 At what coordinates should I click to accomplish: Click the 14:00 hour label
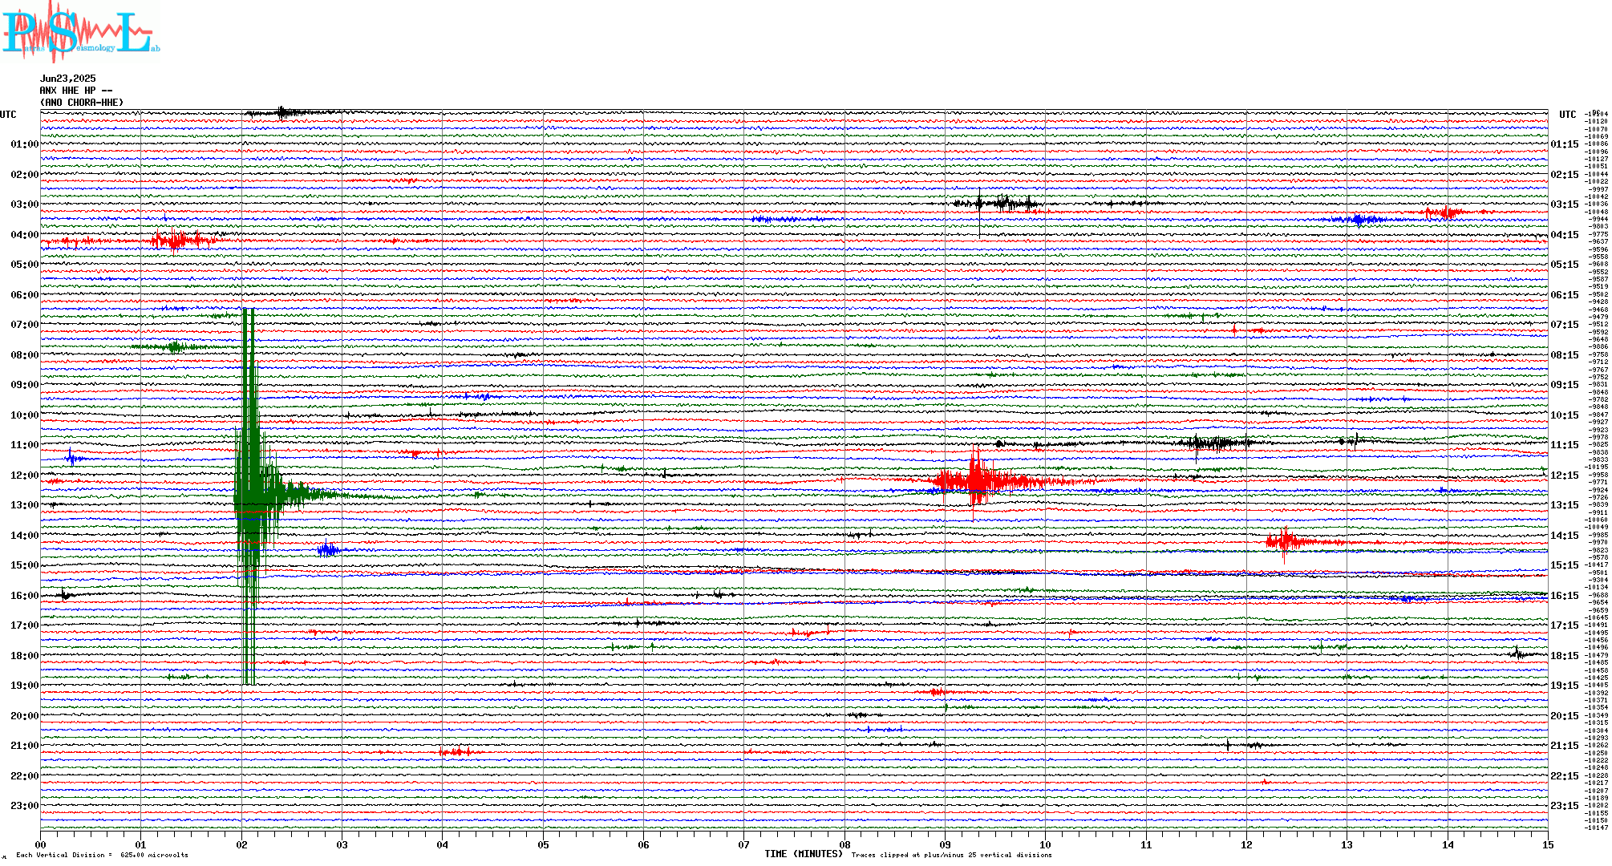click(x=25, y=536)
